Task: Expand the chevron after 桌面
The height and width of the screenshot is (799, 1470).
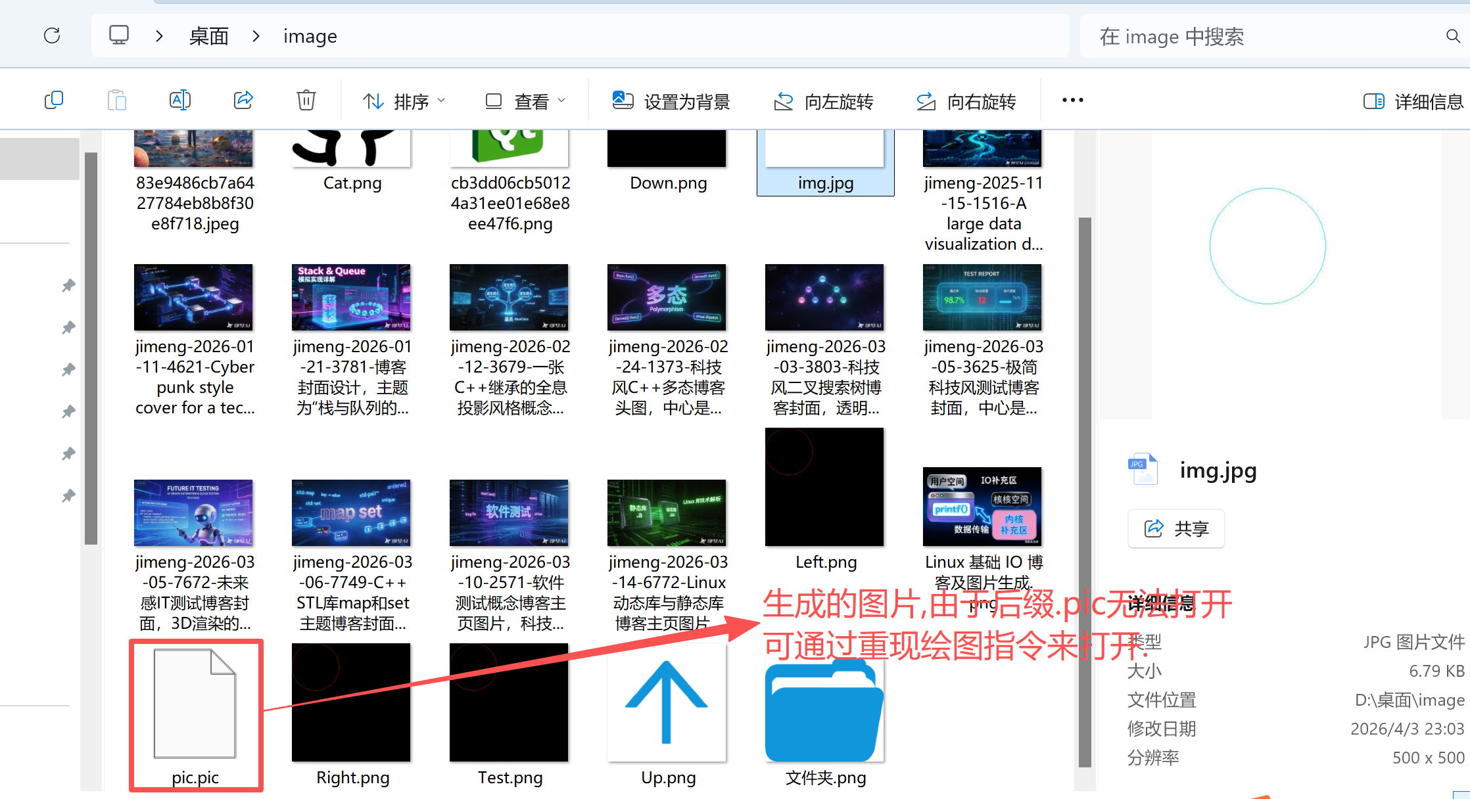Action: click(x=256, y=36)
